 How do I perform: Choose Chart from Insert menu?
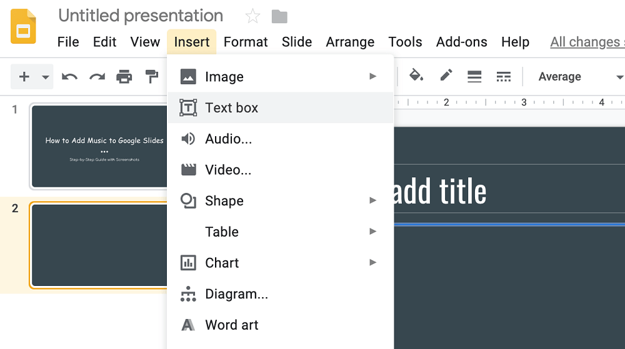(281, 263)
